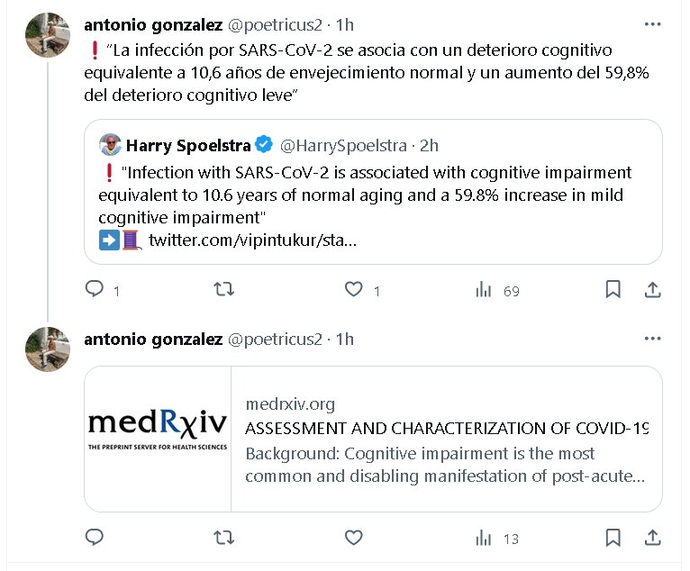View analytics showing 69 views
690x571 pixels.
pos(484,289)
